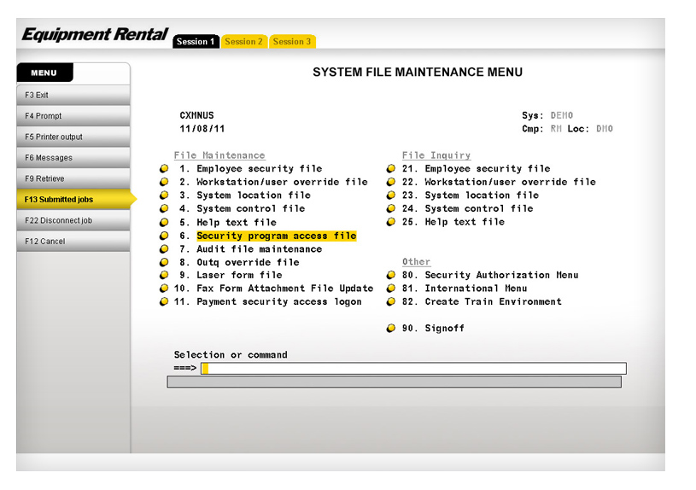The width and height of the screenshot is (696, 490).
Task: Click yellow bullet beside 7. Audit file maintenance
Action: [164, 249]
